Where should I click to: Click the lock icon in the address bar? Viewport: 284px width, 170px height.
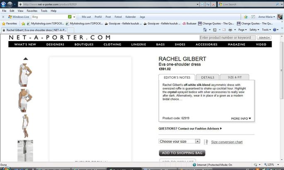pyautogui.click(x=21, y=4)
